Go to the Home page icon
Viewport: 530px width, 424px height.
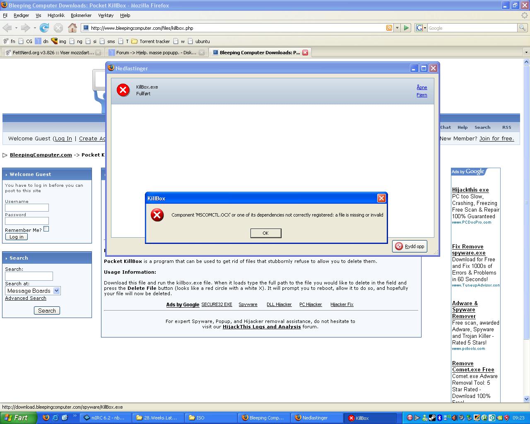[72, 28]
